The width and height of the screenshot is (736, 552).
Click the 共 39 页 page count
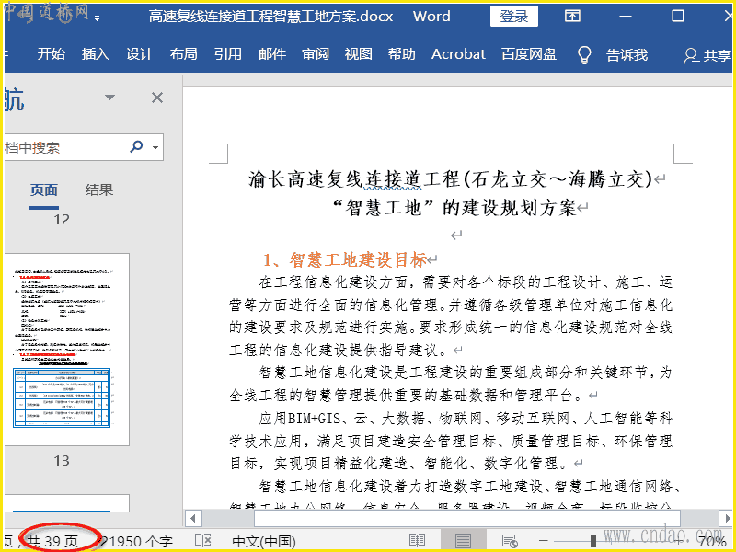tap(52, 541)
